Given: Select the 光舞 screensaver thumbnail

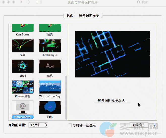Looking at the screenshot, I should click(x=23, y=45).
